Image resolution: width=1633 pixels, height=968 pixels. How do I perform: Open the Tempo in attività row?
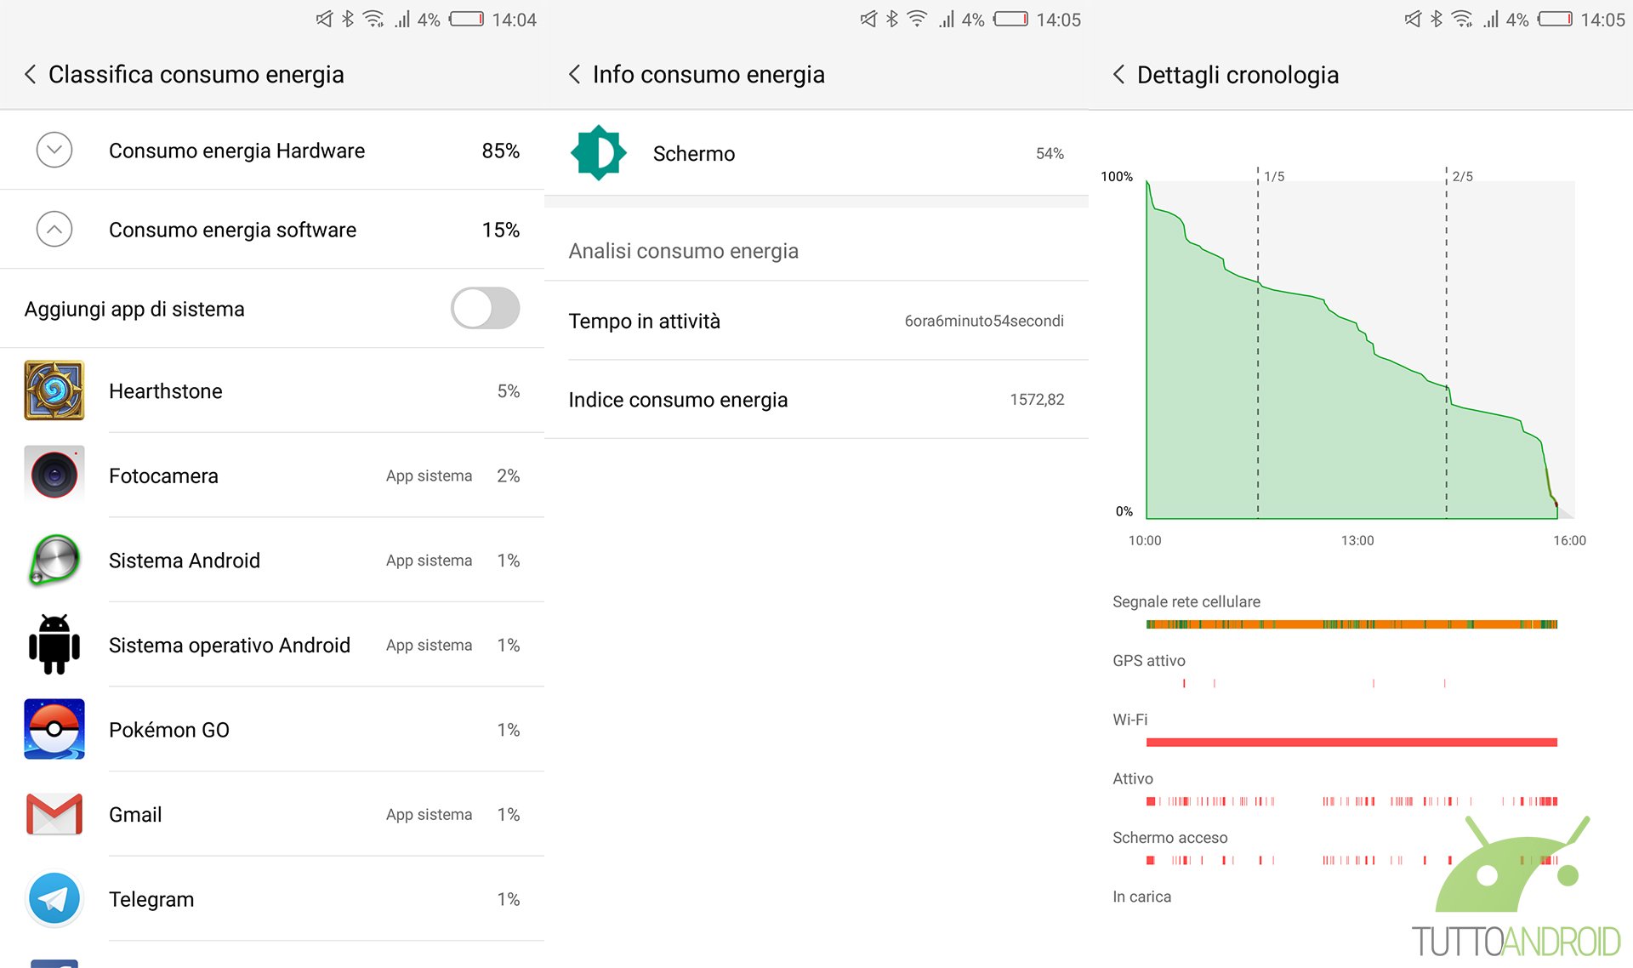816,321
